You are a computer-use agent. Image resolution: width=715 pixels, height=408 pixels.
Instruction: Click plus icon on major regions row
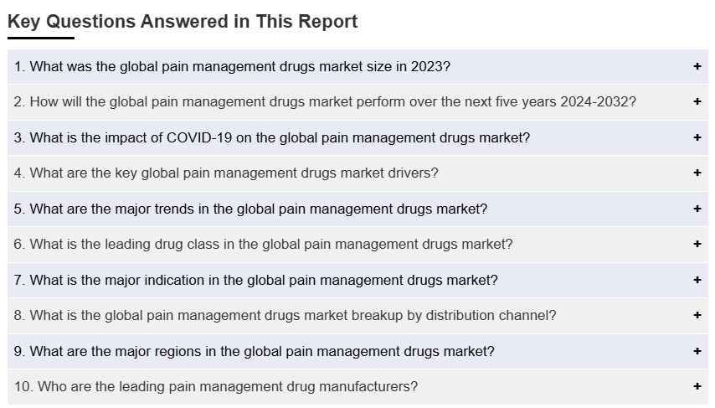[697, 352]
